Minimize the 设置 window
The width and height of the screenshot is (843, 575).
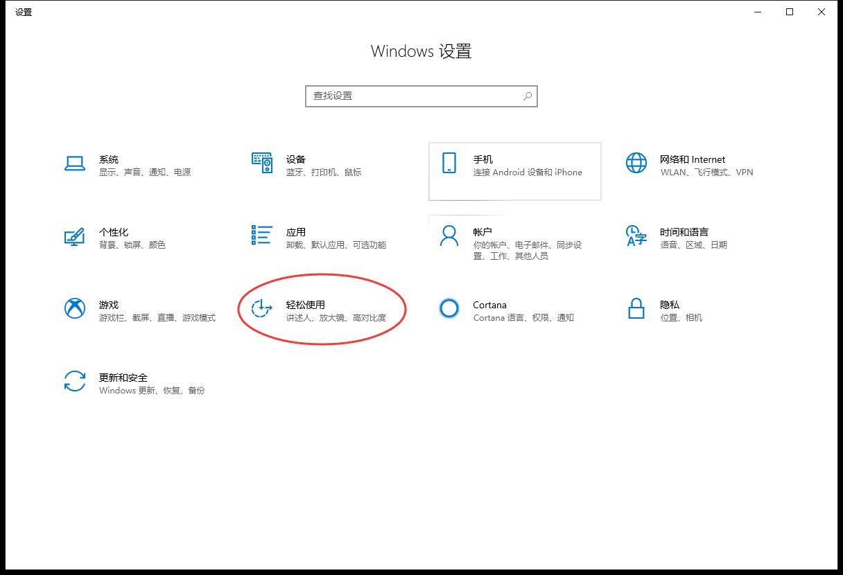coord(757,12)
